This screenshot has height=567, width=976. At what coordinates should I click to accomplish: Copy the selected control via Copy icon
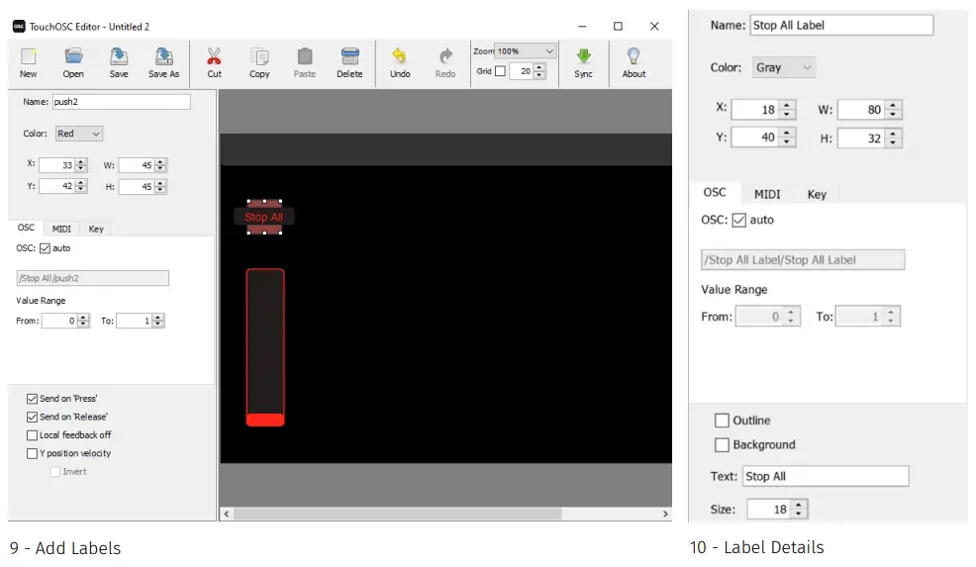pyautogui.click(x=259, y=57)
